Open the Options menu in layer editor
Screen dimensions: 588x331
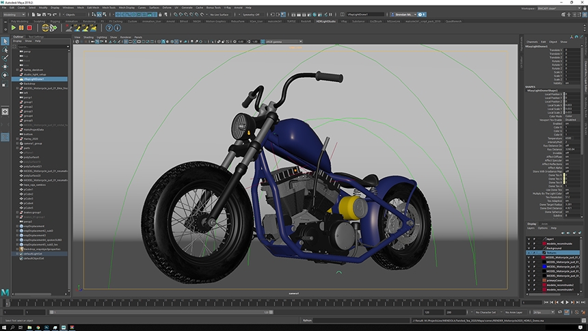pos(543,228)
